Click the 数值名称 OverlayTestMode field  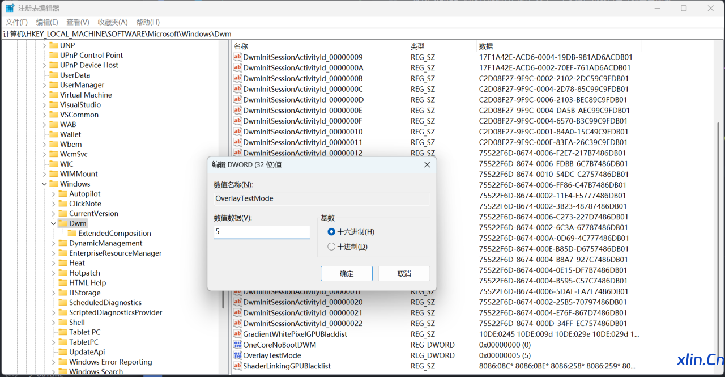(x=322, y=198)
